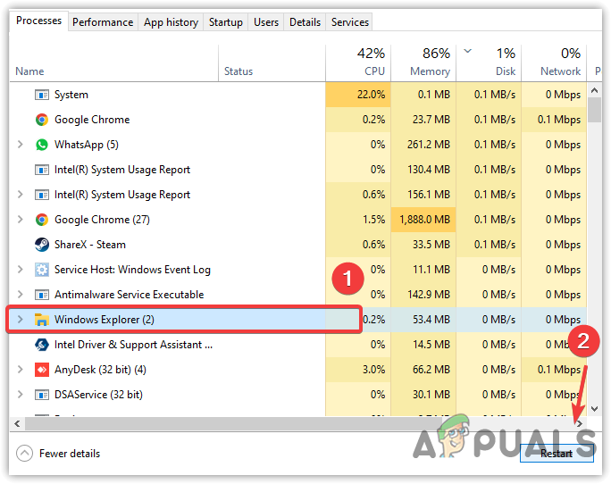Click the Google Chrome 23.7 MB row icon
The width and height of the screenshot is (611, 484).
(42, 120)
